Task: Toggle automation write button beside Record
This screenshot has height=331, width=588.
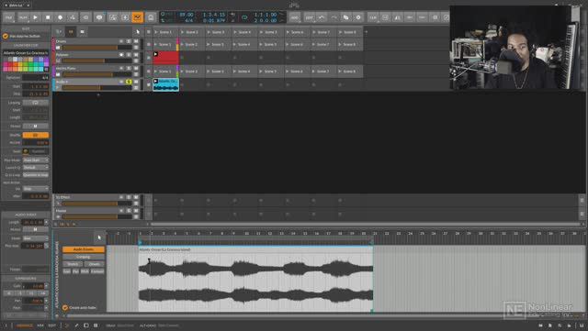Action: (73, 17)
